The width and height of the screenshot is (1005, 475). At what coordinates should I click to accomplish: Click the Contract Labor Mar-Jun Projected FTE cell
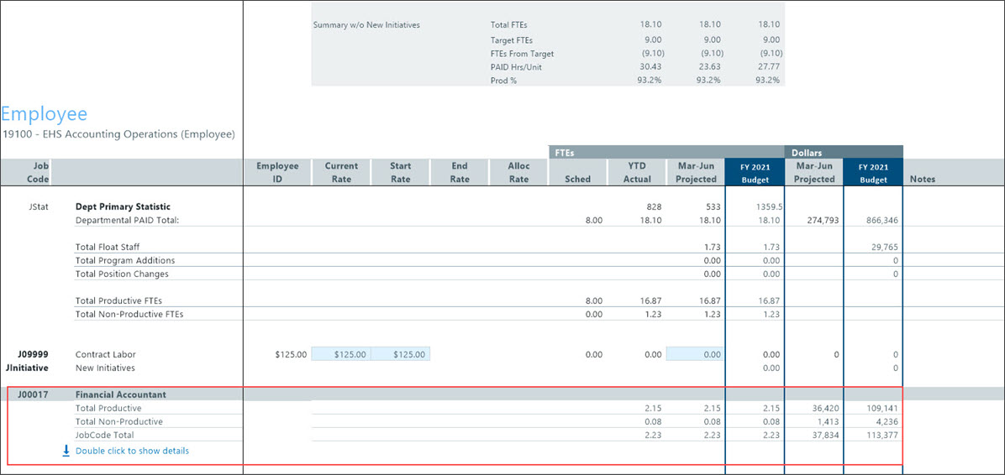pyautogui.click(x=695, y=354)
